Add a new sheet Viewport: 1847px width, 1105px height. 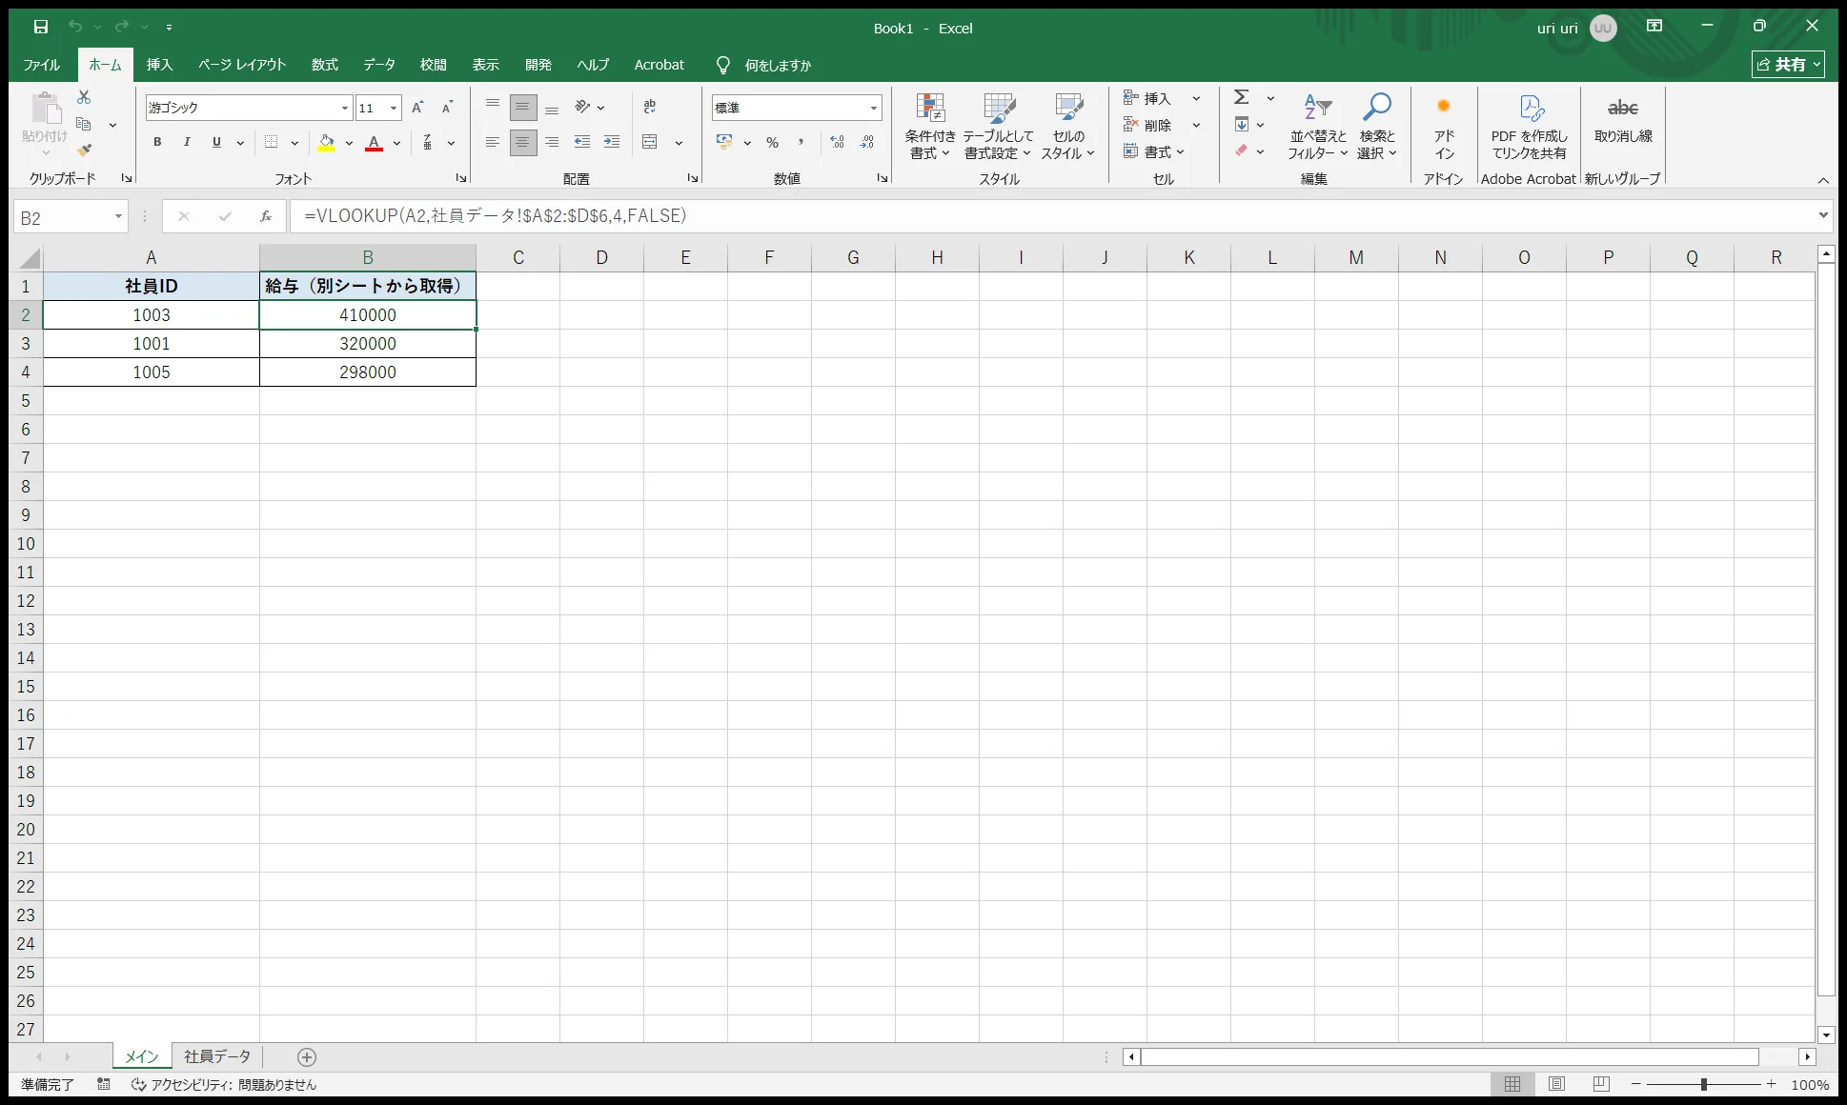click(x=307, y=1056)
